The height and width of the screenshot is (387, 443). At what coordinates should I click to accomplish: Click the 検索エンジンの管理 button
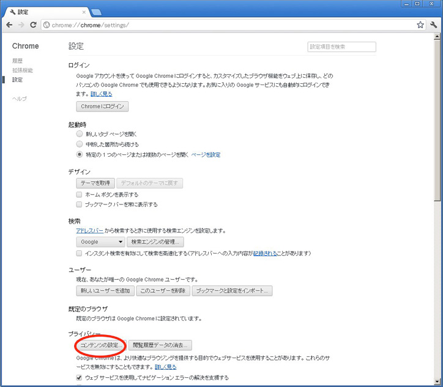click(x=155, y=242)
